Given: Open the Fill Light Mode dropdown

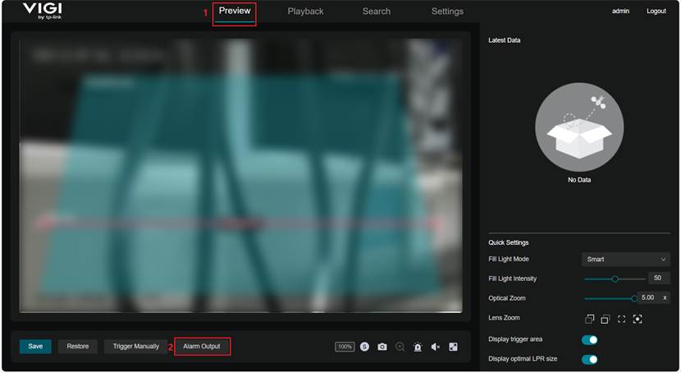Looking at the screenshot, I should click(625, 259).
